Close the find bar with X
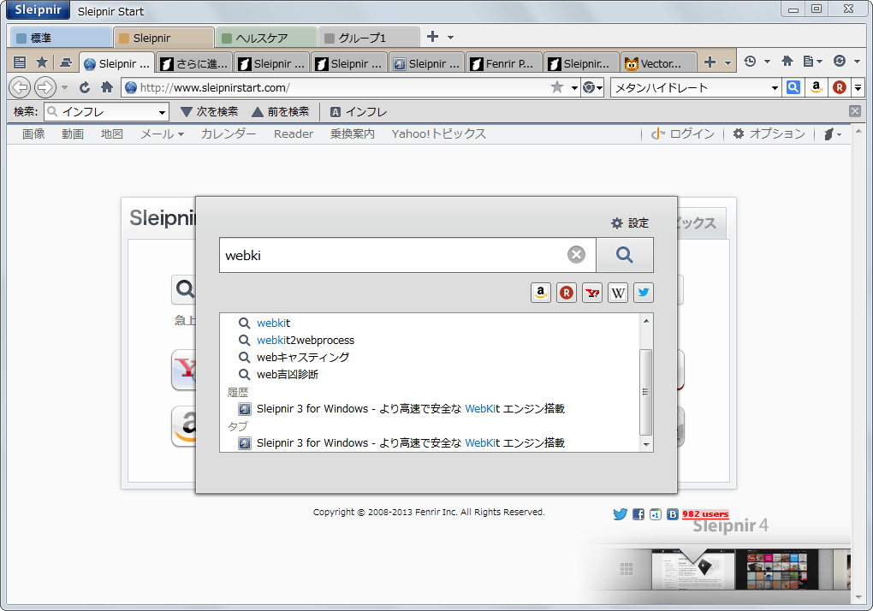This screenshot has width=873, height=611. 855,111
